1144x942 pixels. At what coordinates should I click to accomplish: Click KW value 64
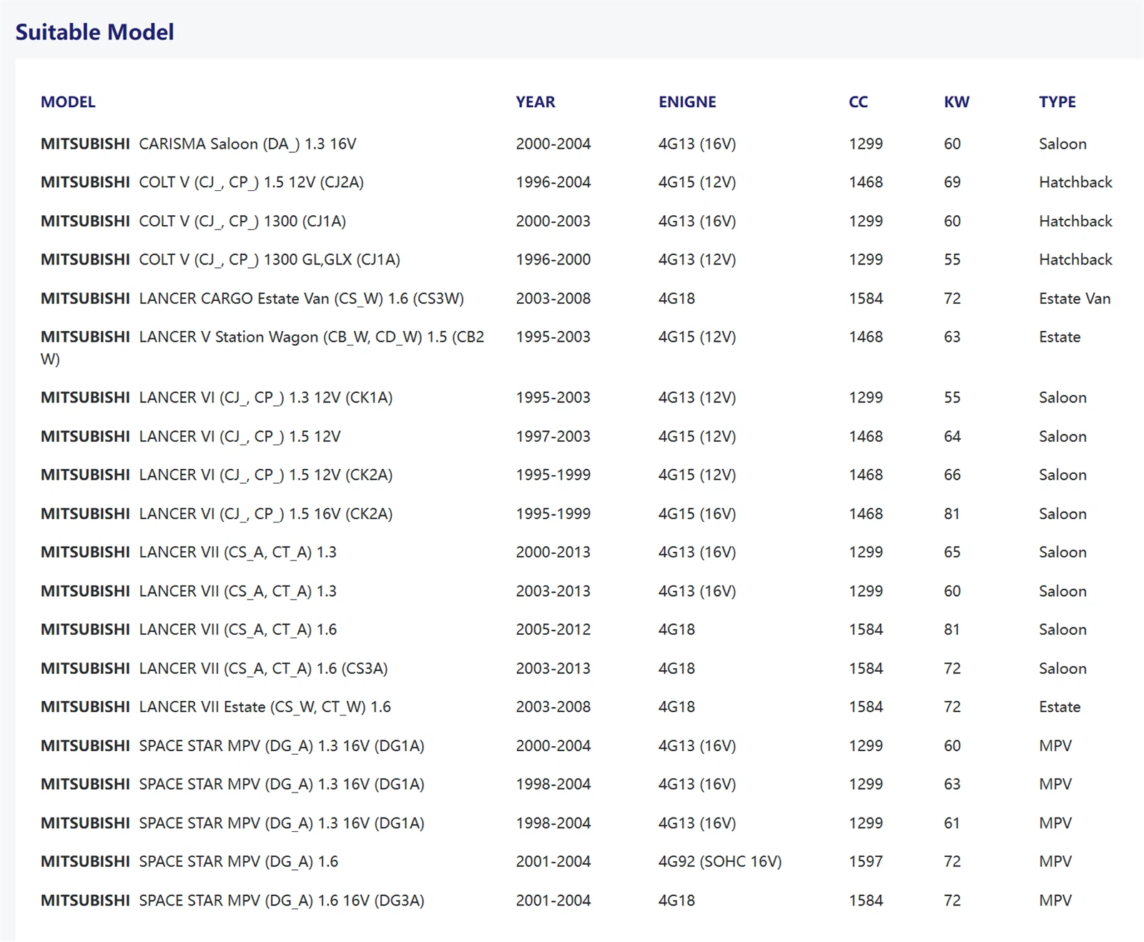click(952, 436)
